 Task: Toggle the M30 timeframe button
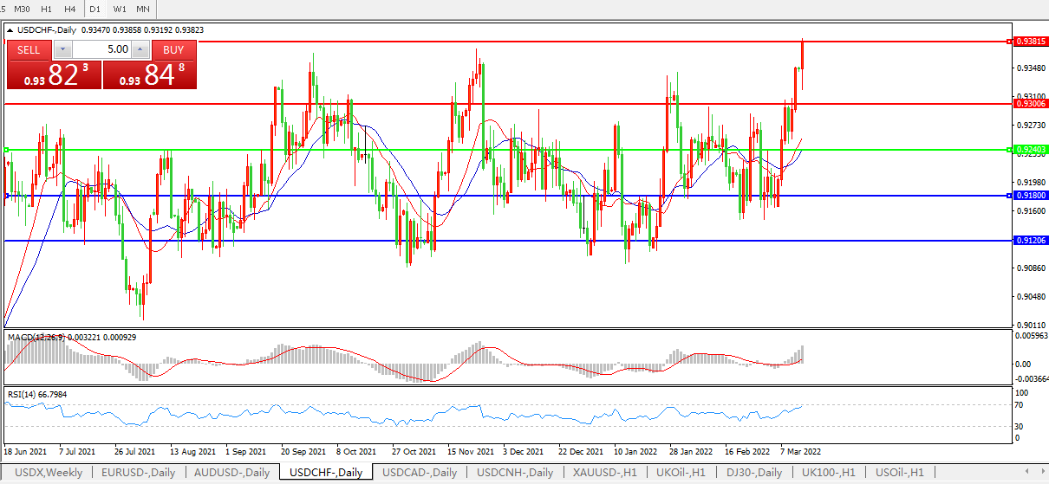[23, 9]
